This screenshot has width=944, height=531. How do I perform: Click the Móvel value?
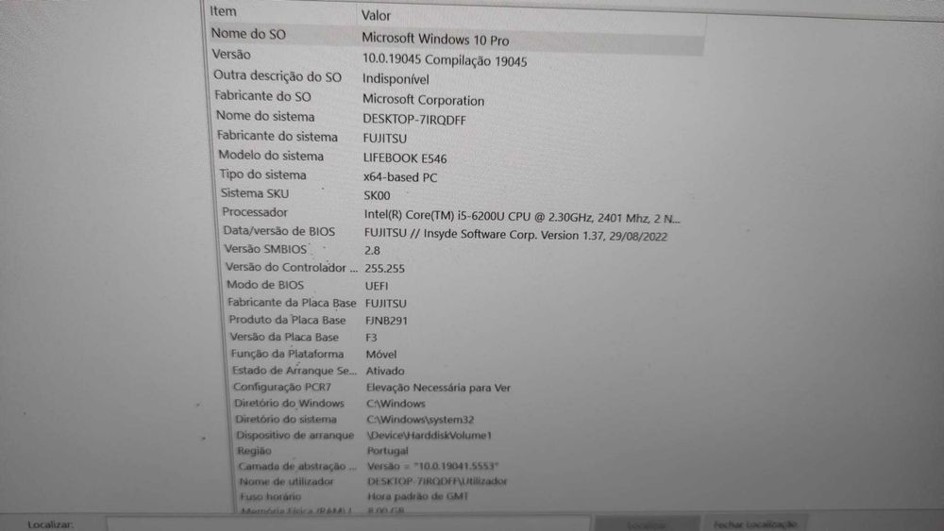[381, 355]
